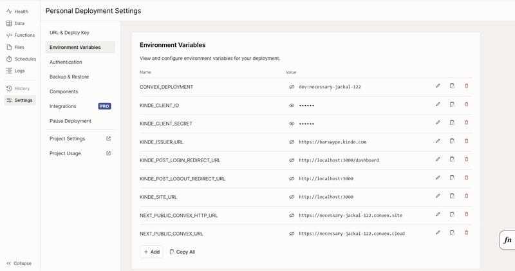The width and height of the screenshot is (515, 271).
Task: Copy All environment variables
Action: pos(182,252)
